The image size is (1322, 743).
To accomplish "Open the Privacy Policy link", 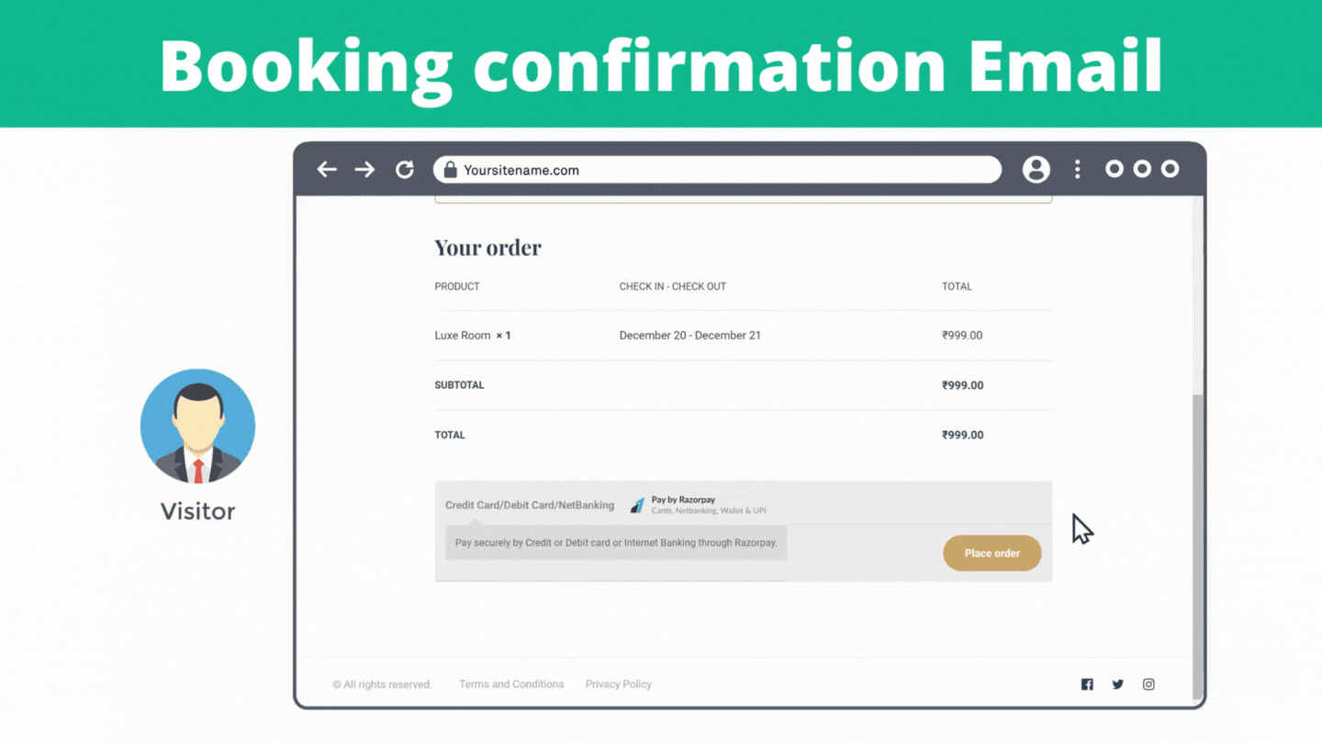I will pyautogui.click(x=618, y=684).
